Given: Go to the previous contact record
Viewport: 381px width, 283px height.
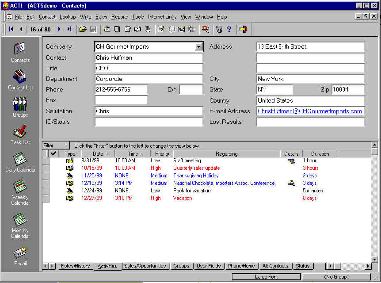Looking at the screenshot, I should point(21,29).
